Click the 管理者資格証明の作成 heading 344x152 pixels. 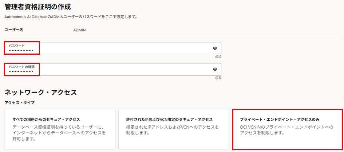(x=37, y=7)
